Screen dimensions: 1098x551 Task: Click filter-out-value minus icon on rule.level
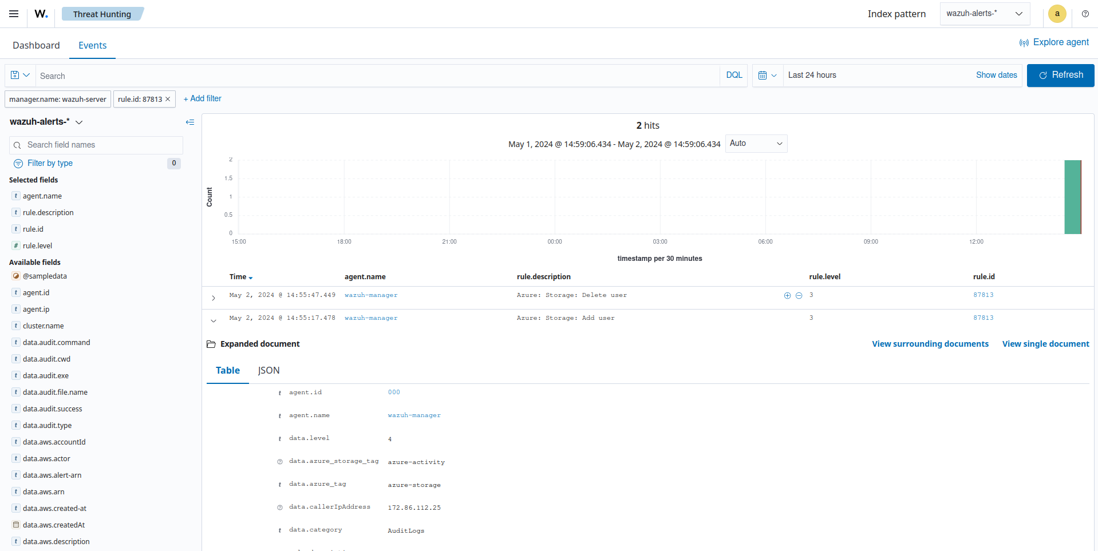pyautogui.click(x=799, y=295)
